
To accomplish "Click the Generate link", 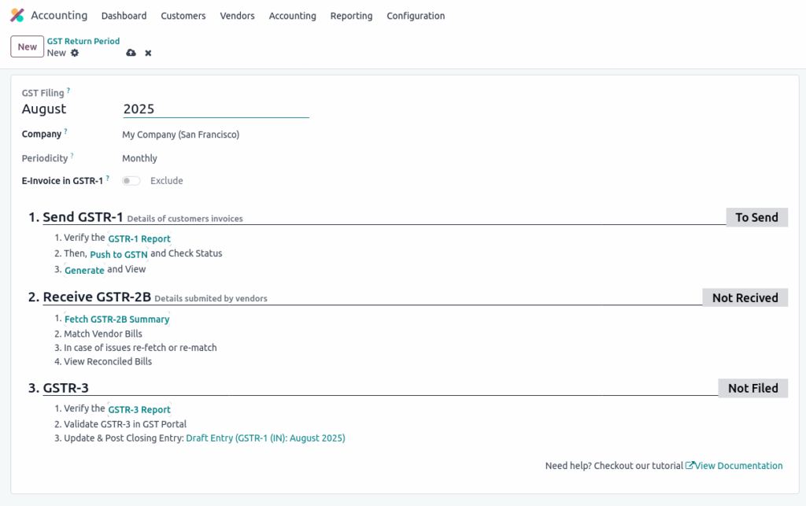I will point(84,270).
